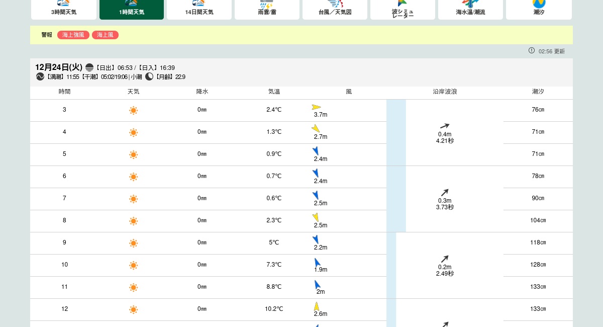This screenshot has width=603, height=327.
Task: Click the blue wind arrow at 1.9m
Action: click(317, 262)
